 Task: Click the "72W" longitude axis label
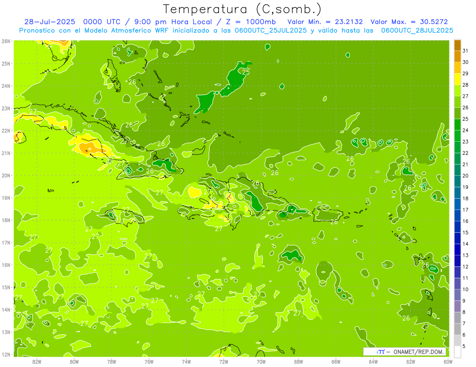pyautogui.click(x=224, y=361)
